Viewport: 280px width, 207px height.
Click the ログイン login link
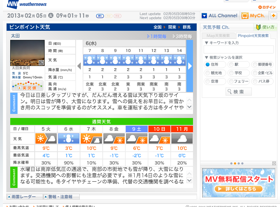tap(267, 7)
